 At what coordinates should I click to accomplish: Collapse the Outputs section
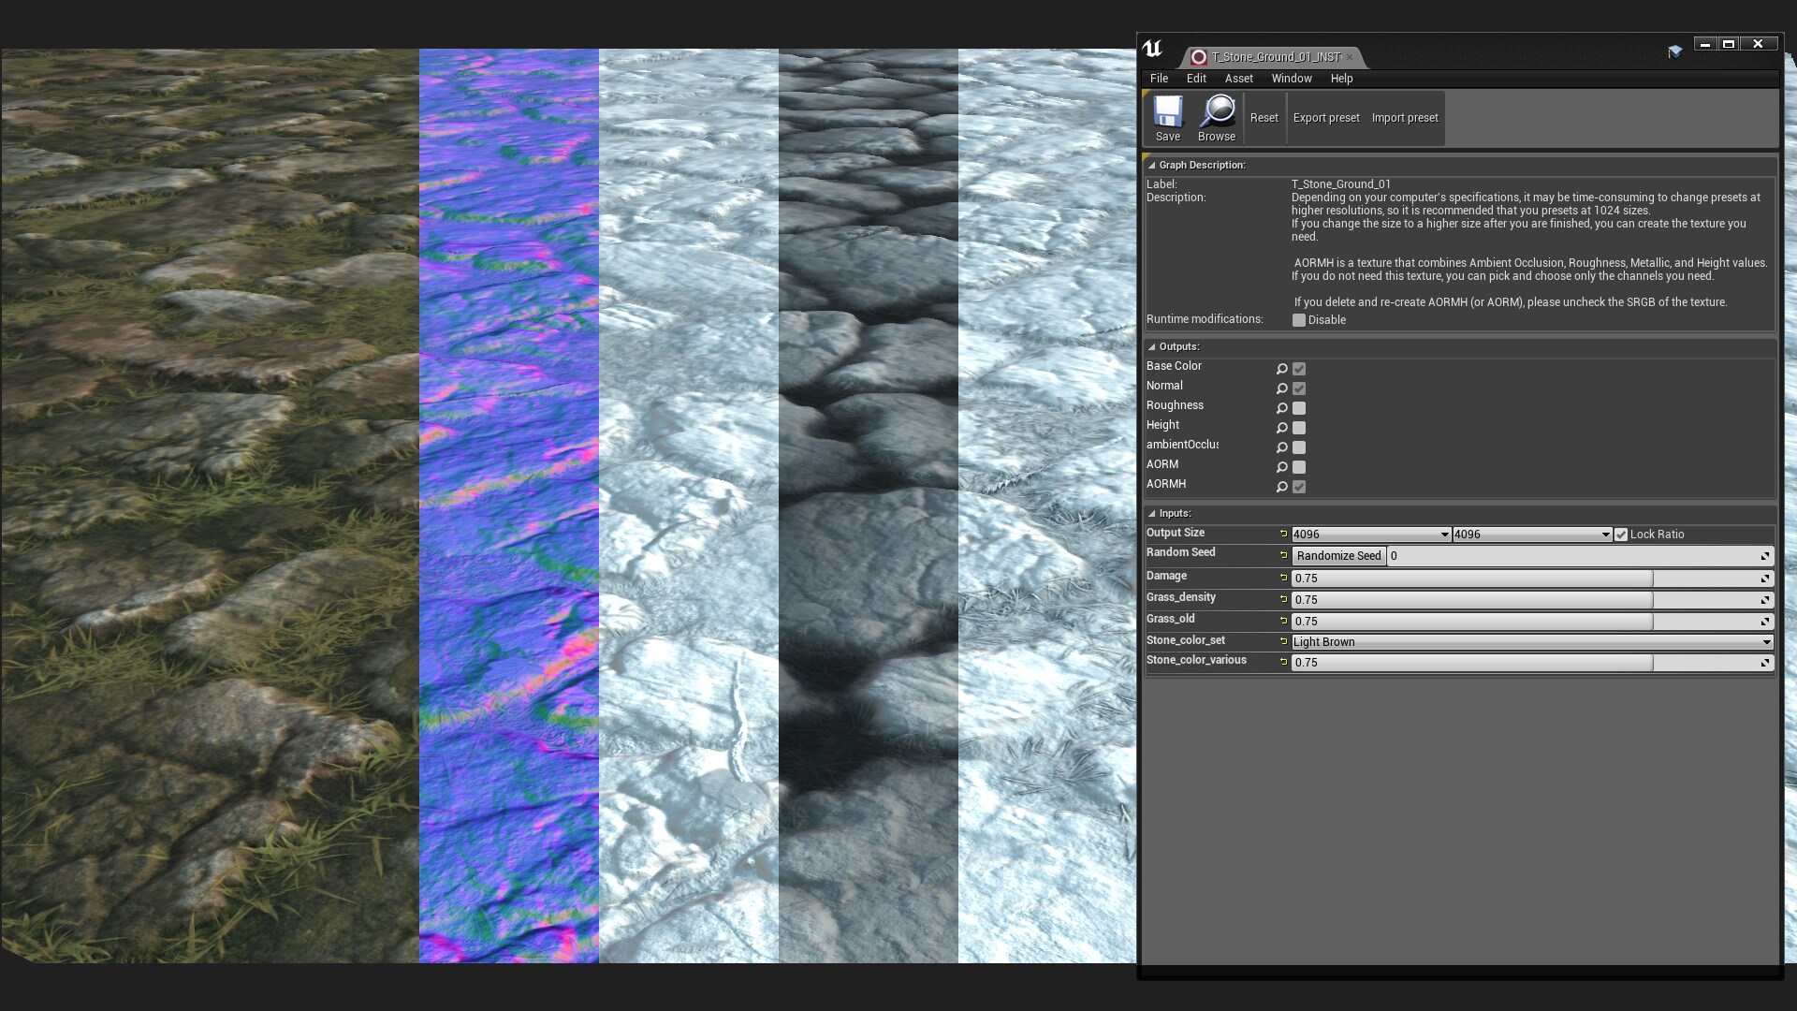[1152, 346]
